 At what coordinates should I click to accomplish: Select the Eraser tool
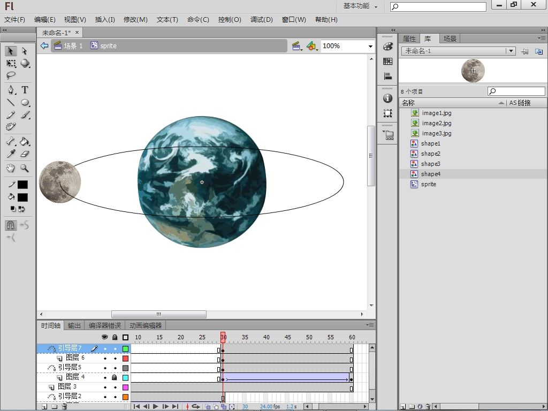(25, 154)
